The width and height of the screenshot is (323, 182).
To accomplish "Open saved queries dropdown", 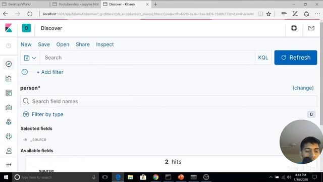I will point(30,58).
